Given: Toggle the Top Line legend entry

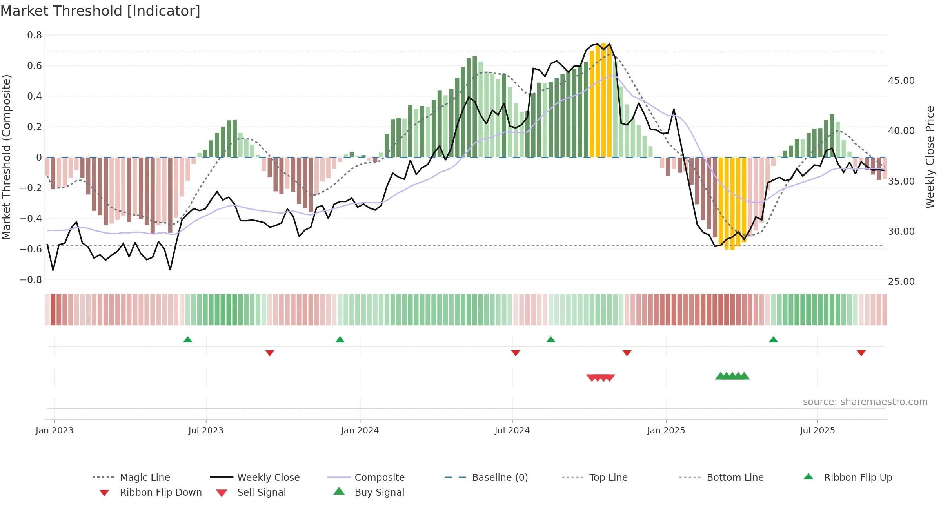Looking at the screenshot, I should point(594,477).
